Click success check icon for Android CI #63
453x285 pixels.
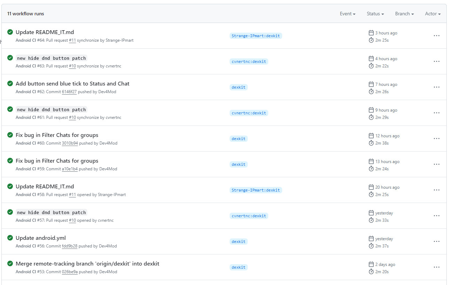[10, 58]
